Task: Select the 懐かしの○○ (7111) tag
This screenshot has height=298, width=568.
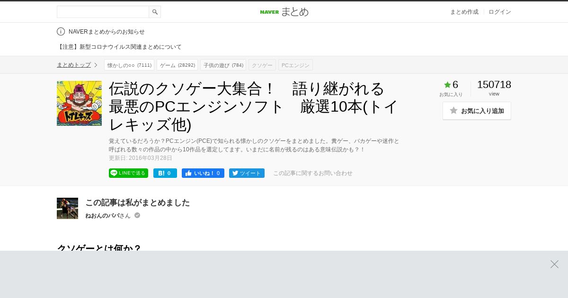Action: point(129,65)
